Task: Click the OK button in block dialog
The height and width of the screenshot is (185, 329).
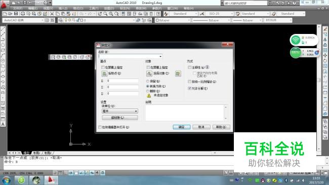Action: click(182, 127)
